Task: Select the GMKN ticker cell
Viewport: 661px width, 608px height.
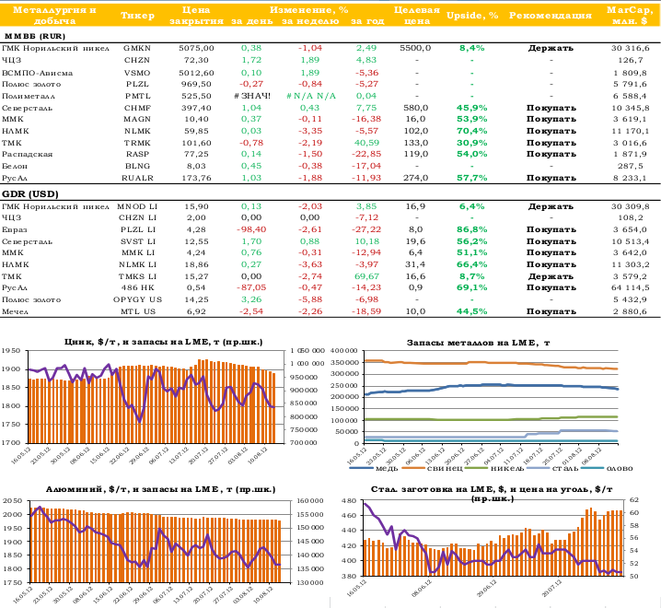Action: click(x=137, y=48)
